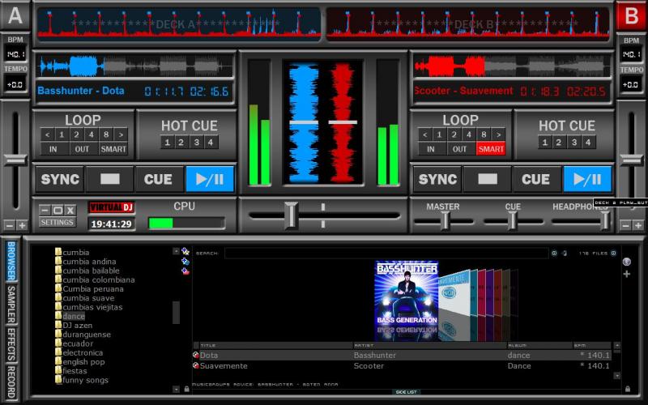Decrease Deck B pitch with minus button
Image resolution: width=648 pixels, height=405 pixels.
tap(625, 225)
